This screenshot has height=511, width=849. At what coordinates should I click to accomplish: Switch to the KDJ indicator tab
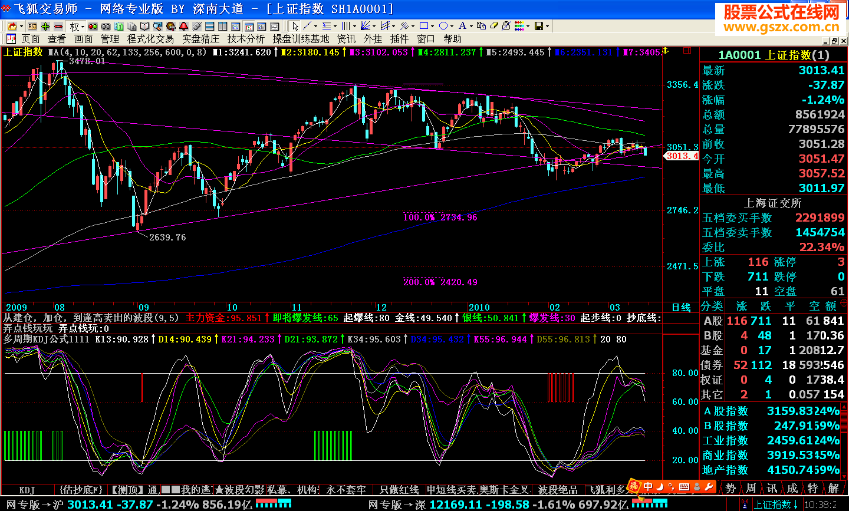[x=27, y=490]
